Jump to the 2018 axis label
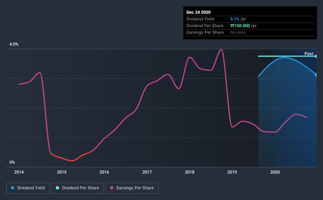This screenshot has width=323, height=200. 190,172
